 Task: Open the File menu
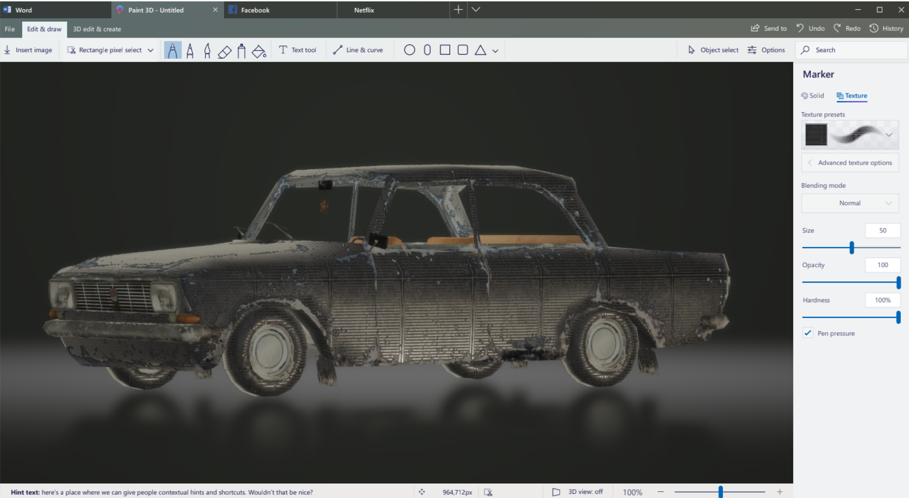point(10,29)
